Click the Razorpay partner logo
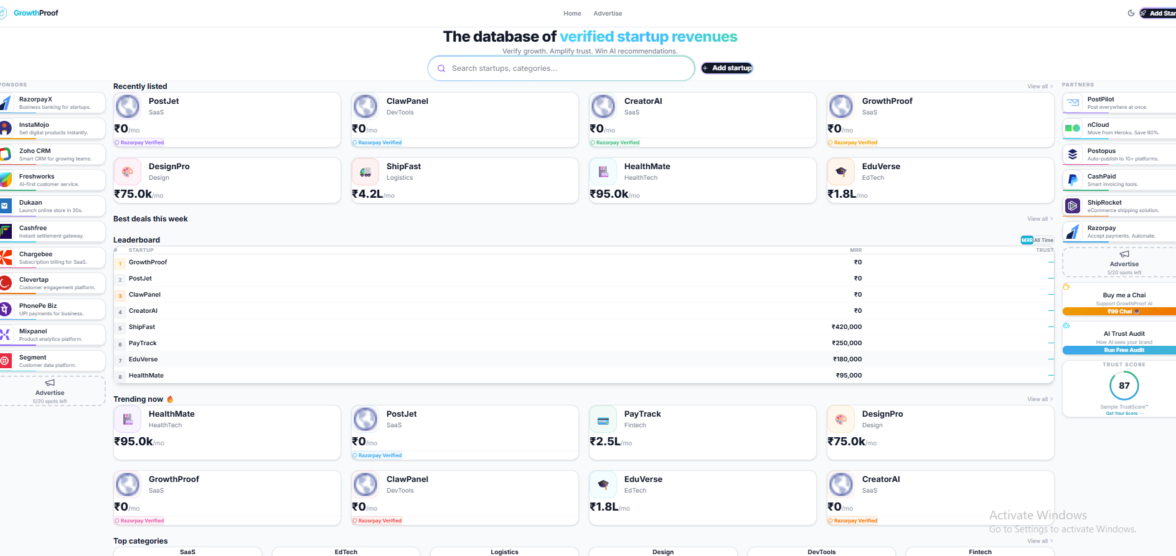Screen dimensions: 1176x556 pyautogui.click(x=1073, y=231)
